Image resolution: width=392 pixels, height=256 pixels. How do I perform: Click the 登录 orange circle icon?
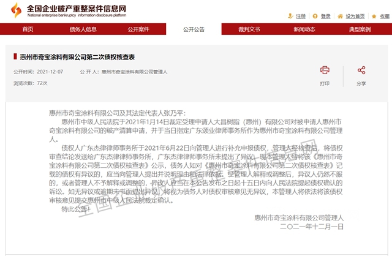[x=315, y=17]
